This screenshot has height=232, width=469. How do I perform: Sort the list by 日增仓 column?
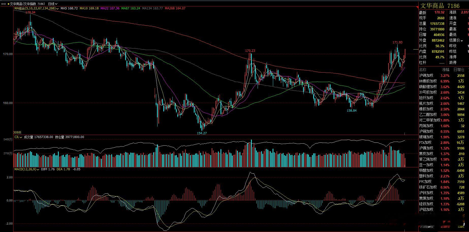click(459, 70)
